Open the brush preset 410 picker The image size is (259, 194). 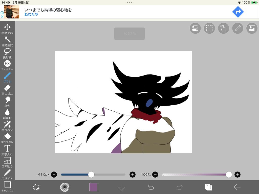(64, 187)
